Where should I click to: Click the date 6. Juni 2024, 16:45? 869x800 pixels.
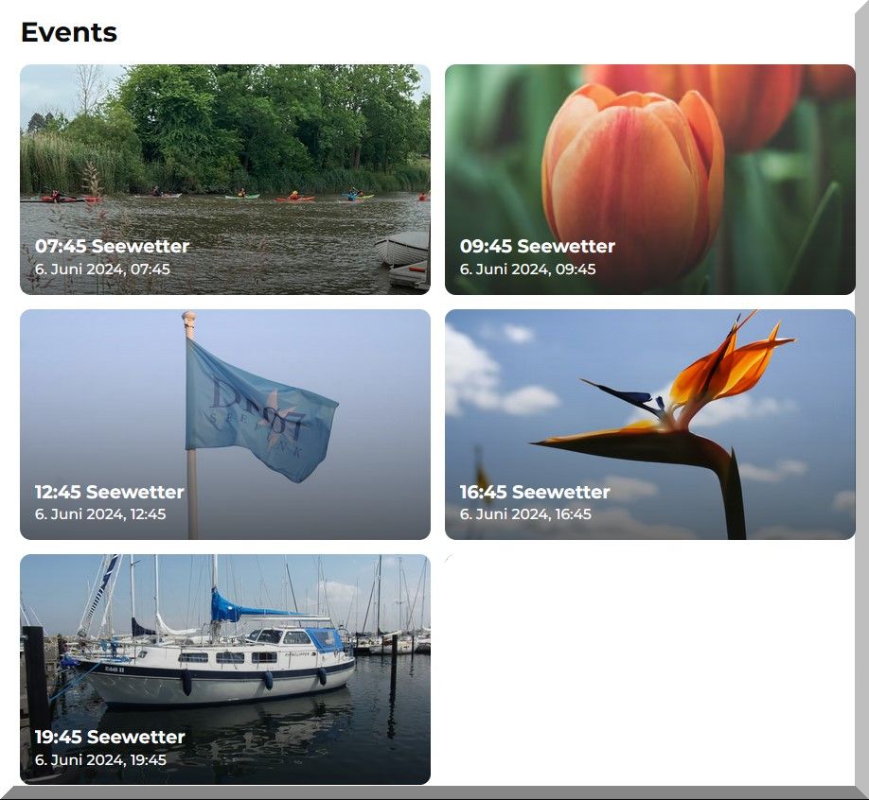[525, 514]
